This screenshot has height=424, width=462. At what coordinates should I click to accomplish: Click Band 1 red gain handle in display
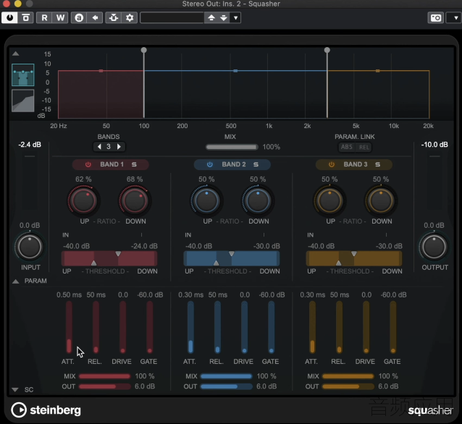tap(101, 71)
